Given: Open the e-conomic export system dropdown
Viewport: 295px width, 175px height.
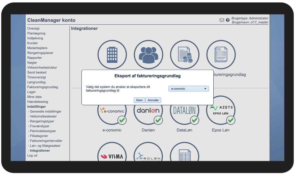Looking at the screenshot, I should pyautogui.click(x=189, y=89).
